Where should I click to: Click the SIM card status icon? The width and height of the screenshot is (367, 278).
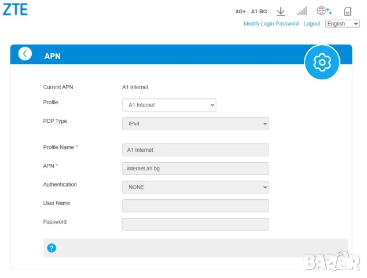tap(347, 11)
